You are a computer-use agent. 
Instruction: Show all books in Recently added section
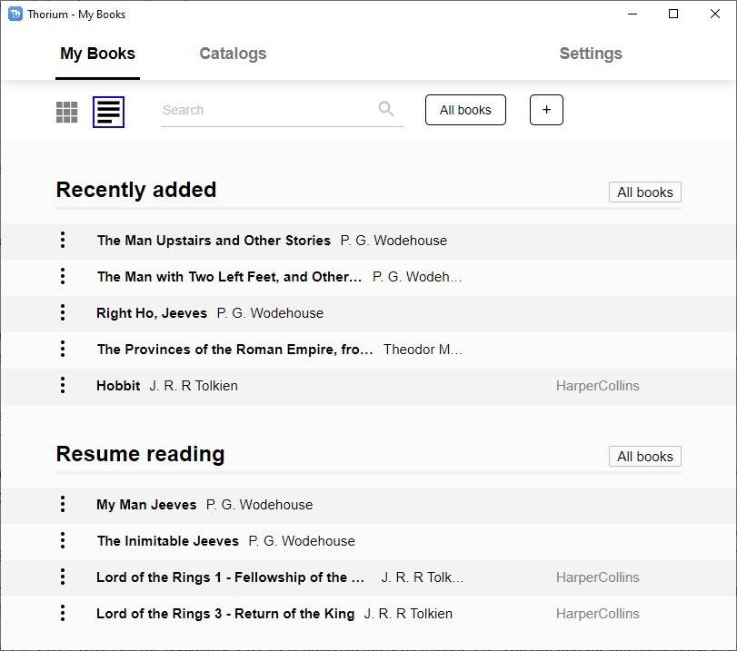pos(645,192)
